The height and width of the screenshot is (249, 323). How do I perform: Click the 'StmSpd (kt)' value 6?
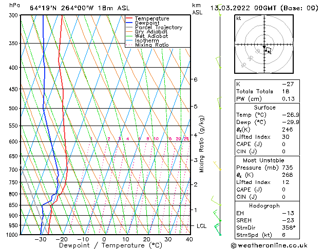(284, 235)
